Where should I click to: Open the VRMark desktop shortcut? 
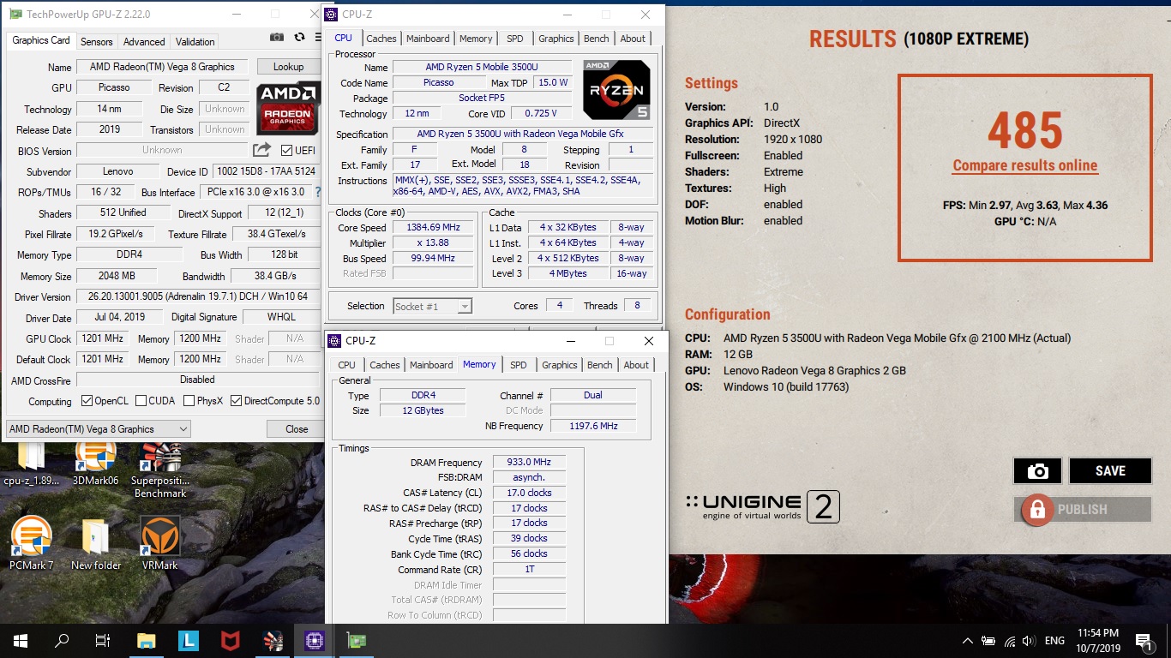click(x=160, y=543)
